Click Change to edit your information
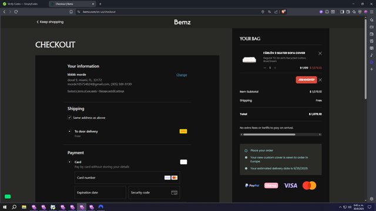Viewport: 376px width, 211px height. [182, 75]
